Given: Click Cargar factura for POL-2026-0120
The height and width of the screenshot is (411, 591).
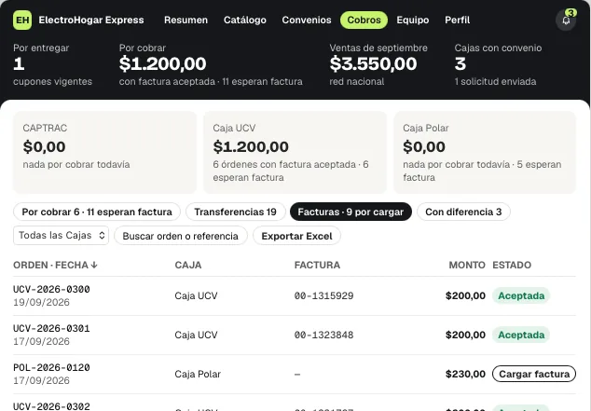Looking at the screenshot, I should point(534,374).
